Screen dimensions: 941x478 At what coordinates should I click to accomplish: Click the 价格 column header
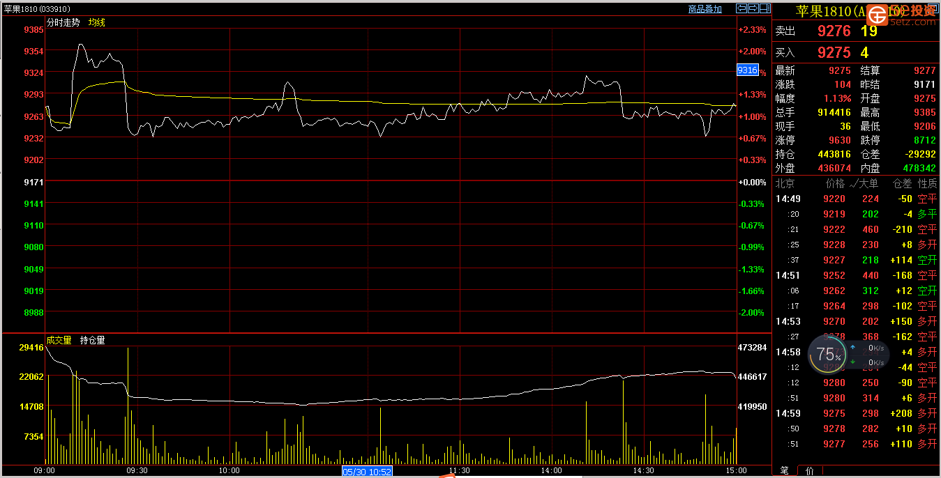[835, 183]
